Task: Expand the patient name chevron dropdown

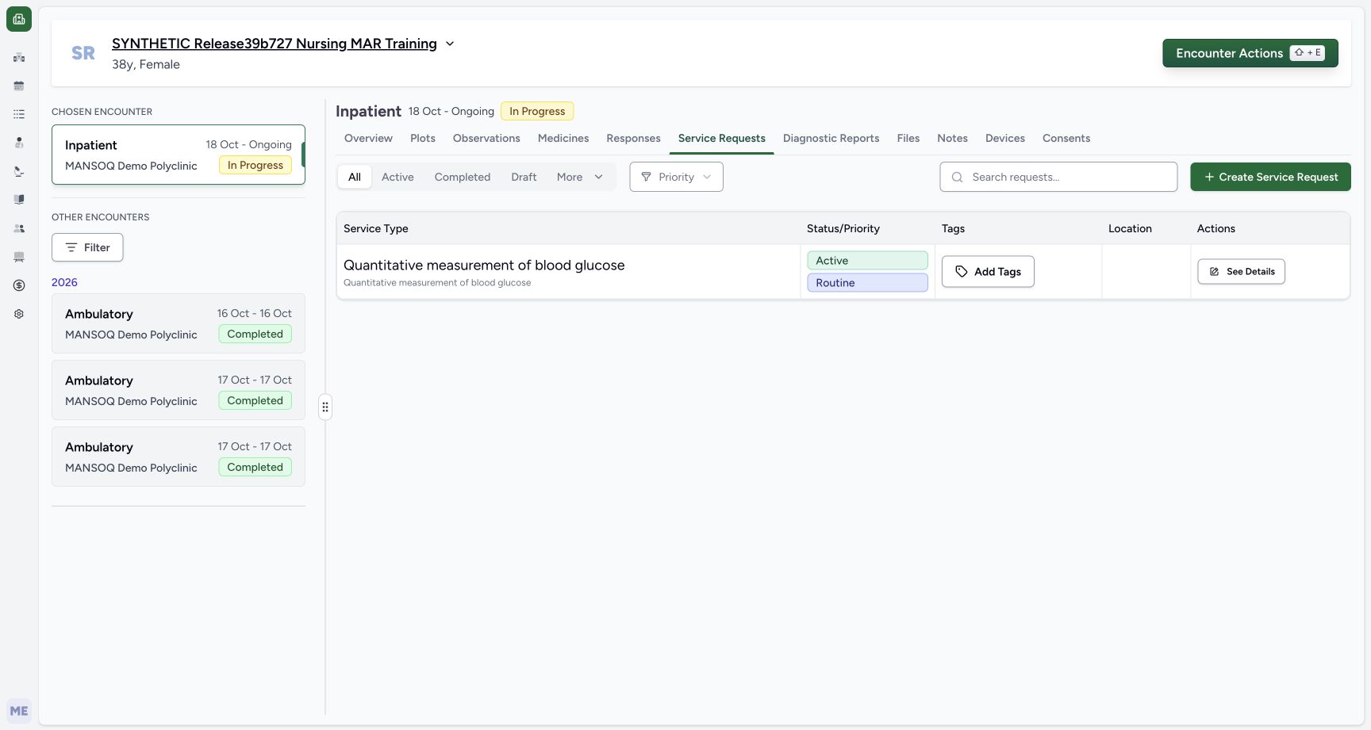Action: pos(450,44)
